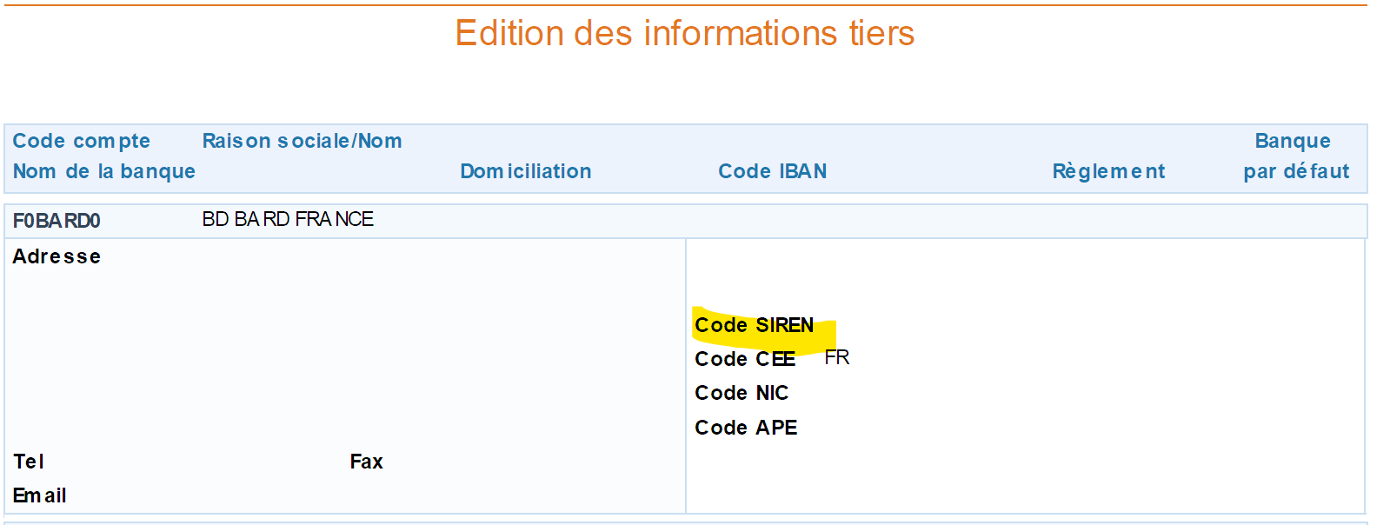Click the 'Nom de la banque' header
1390x525 pixels.
103,171
